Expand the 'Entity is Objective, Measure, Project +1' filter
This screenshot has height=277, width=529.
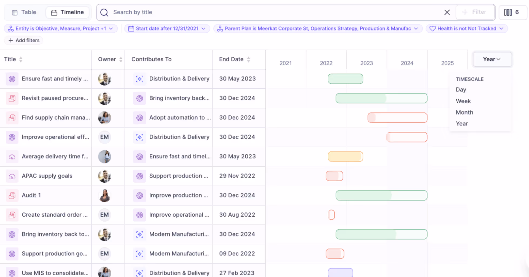(111, 28)
